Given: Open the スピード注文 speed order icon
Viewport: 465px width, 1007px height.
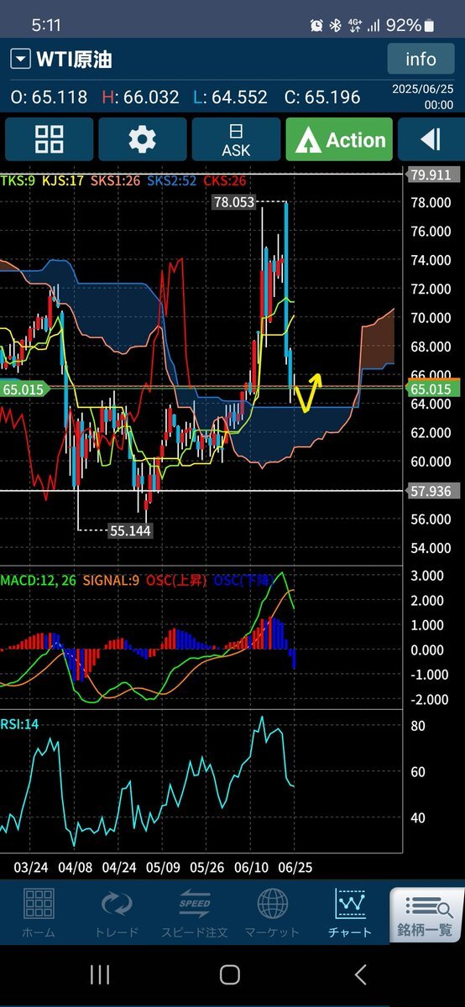Looking at the screenshot, I should click(194, 913).
